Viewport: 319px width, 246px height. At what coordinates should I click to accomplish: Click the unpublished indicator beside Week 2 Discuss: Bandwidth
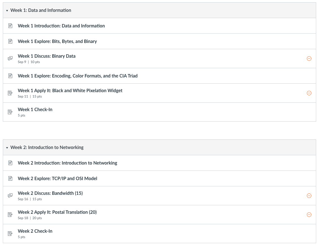pyautogui.click(x=309, y=195)
